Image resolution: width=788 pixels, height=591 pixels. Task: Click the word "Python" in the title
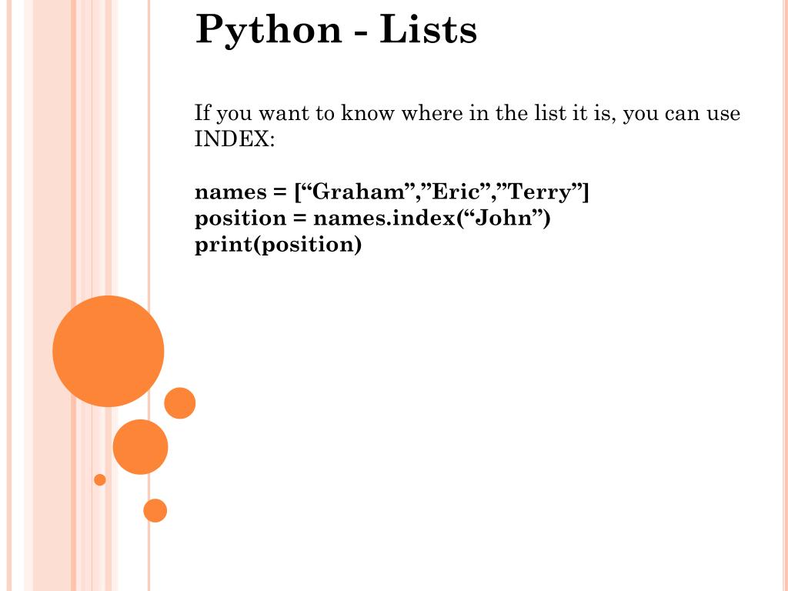tap(269, 31)
